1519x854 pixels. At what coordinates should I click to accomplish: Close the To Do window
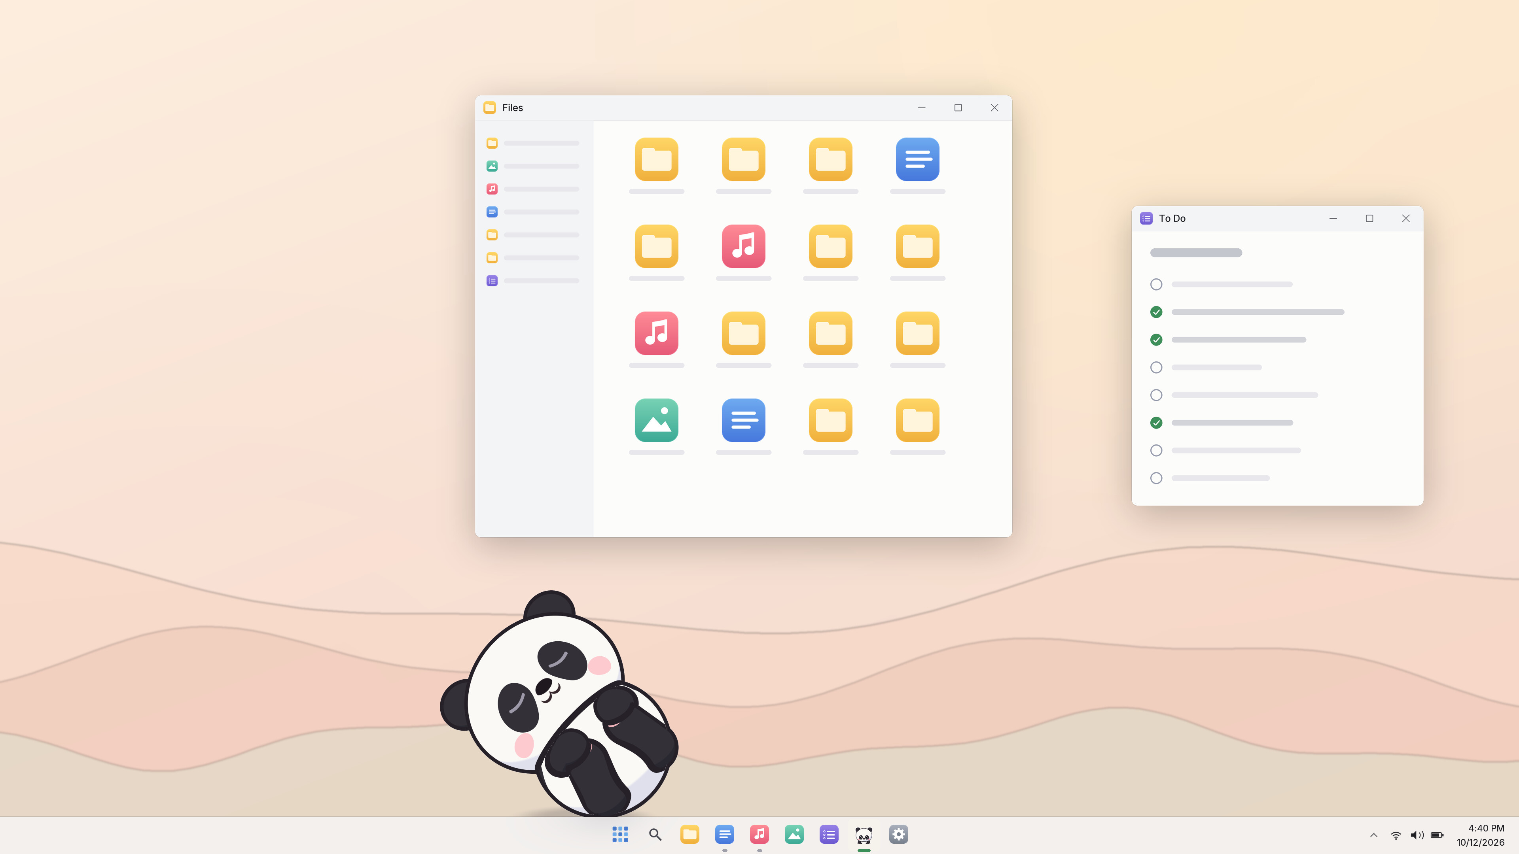point(1406,219)
